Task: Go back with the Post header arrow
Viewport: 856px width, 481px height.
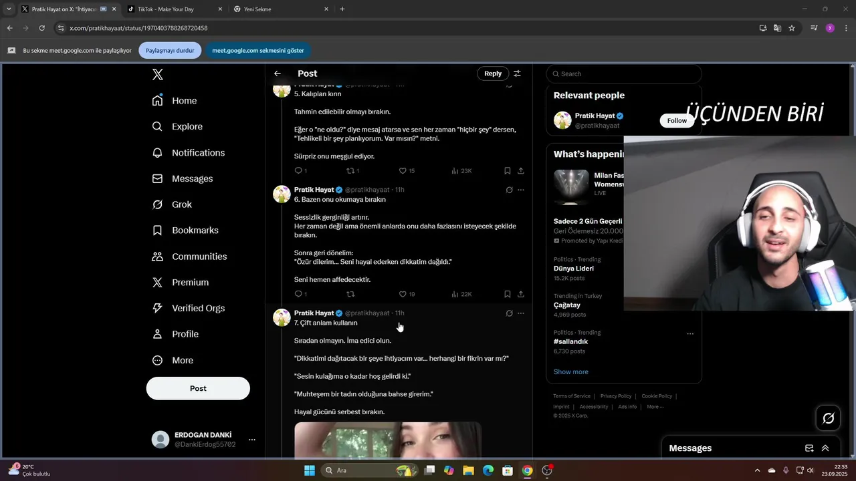Action: (278, 73)
